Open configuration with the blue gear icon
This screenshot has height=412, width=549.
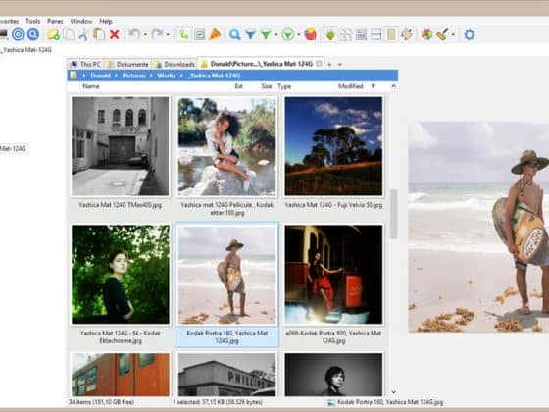(470, 34)
